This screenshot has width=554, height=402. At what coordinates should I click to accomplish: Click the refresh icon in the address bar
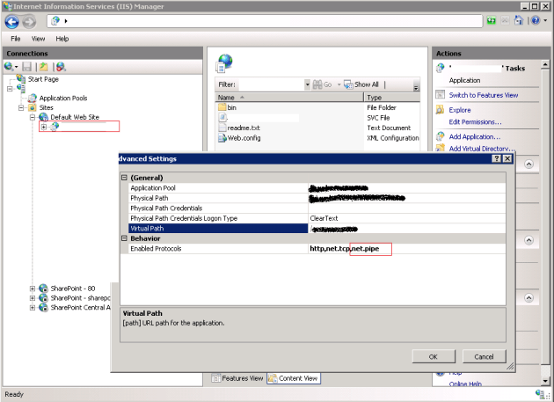pos(491,21)
